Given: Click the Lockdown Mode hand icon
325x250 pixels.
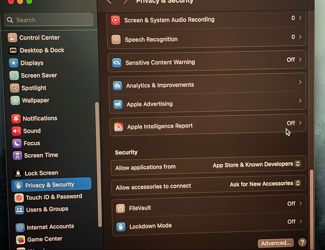Looking at the screenshot, I should point(121,227).
